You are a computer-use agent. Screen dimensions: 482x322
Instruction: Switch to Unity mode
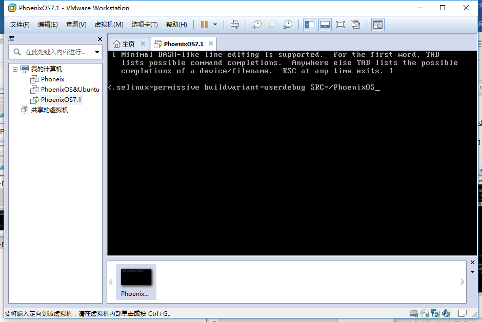(356, 25)
